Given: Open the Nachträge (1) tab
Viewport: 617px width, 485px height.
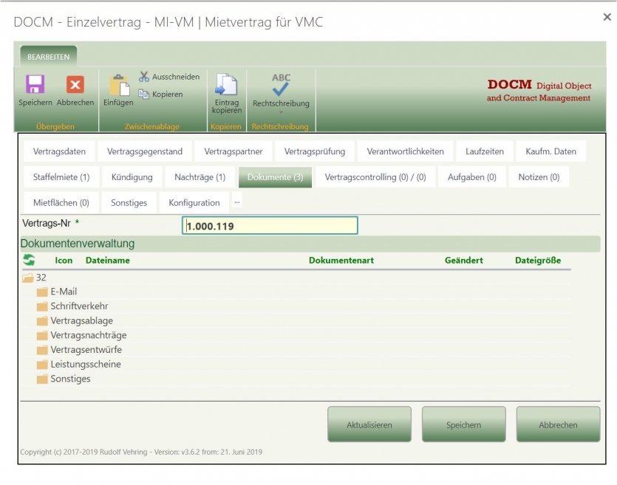Looking at the screenshot, I should (200, 177).
